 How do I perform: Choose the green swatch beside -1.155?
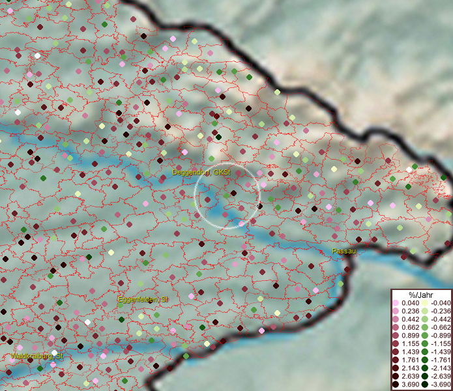425,343
